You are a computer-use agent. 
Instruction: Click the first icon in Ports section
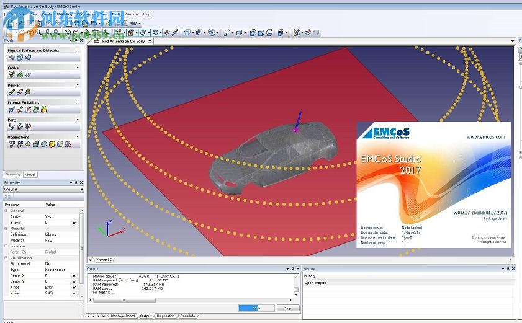point(12,126)
